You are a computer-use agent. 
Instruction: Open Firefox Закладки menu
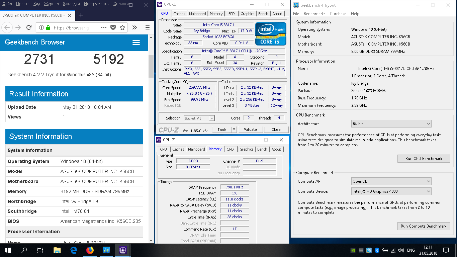coord(72,4)
